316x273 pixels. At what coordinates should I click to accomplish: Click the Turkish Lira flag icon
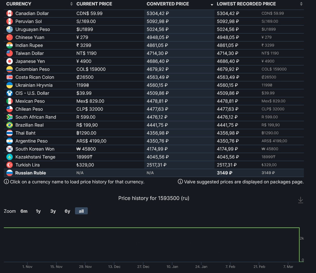click(x=10, y=165)
